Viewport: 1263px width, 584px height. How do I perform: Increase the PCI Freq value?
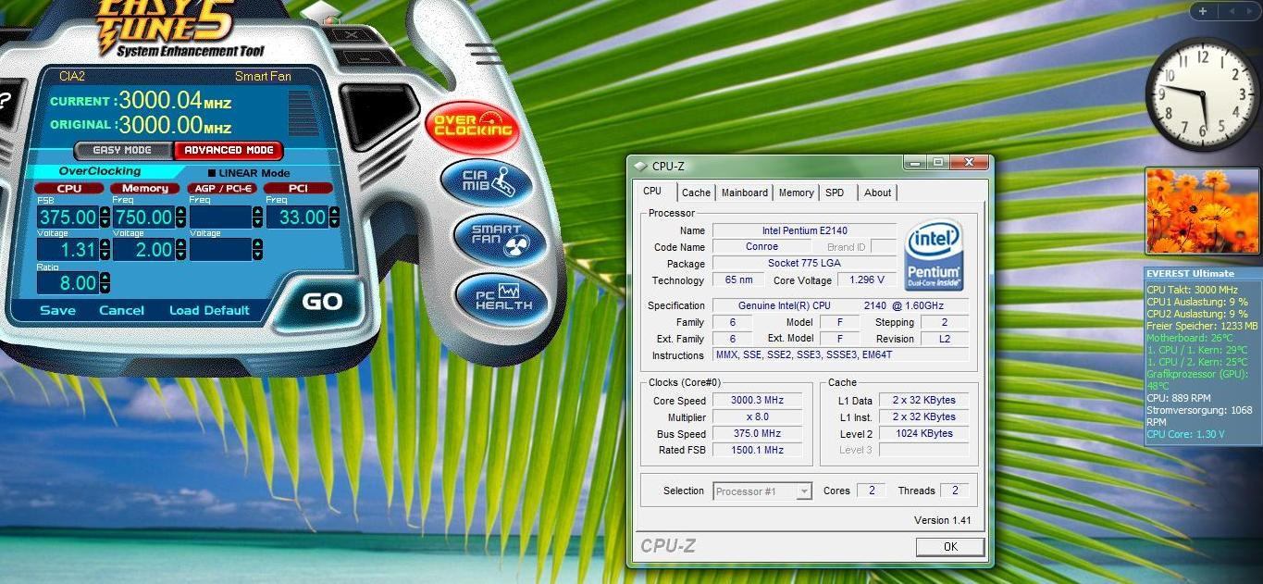coord(334,212)
